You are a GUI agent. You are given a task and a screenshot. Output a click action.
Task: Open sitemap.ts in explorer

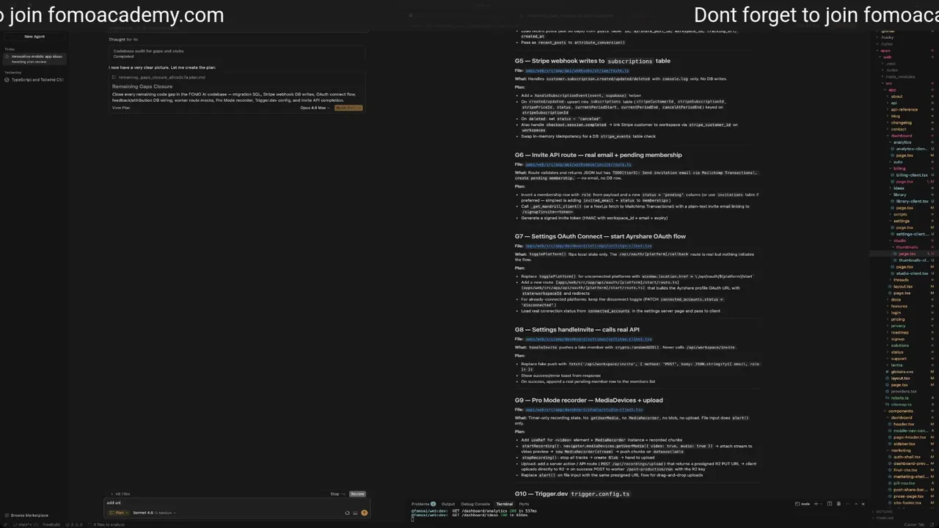click(x=901, y=405)
